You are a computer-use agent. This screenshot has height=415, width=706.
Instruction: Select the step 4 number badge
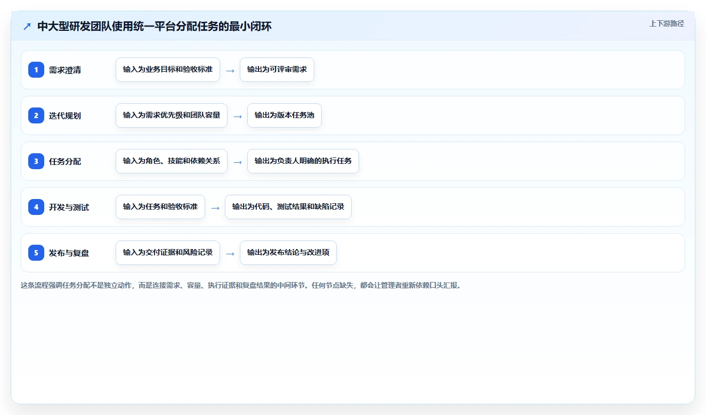tap(36, 207)
